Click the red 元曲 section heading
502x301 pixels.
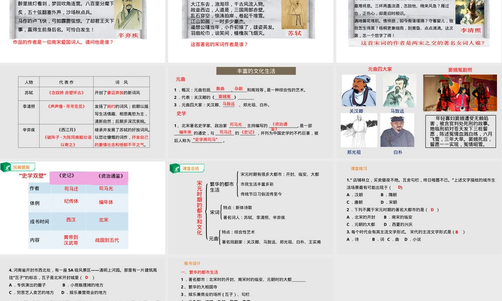[181, 79]
